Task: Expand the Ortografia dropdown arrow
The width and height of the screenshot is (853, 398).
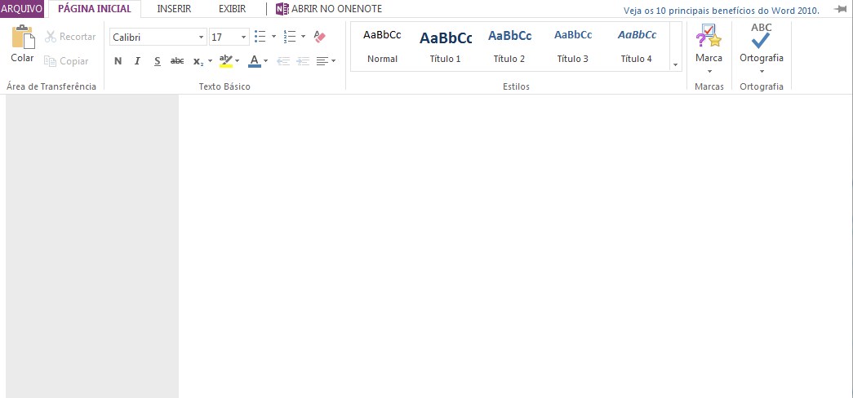Action: click(x=762, y=71)
